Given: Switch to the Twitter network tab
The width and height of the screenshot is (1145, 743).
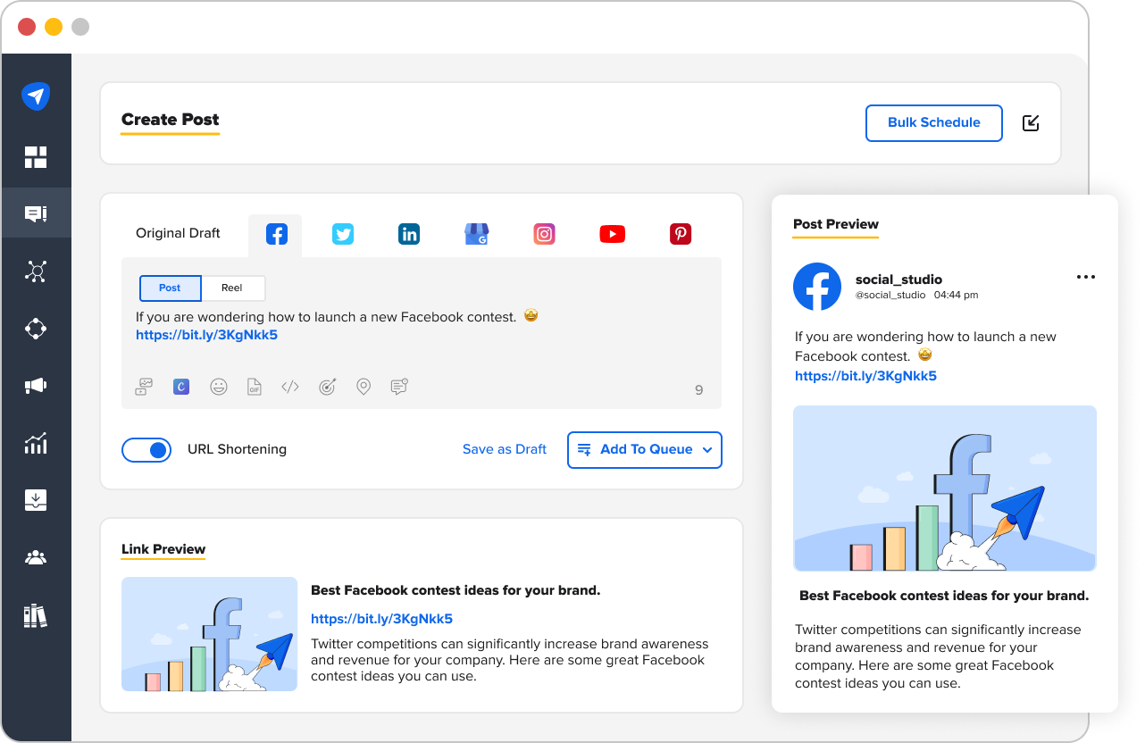Looking at the screenshot, I should coord(343,233).
